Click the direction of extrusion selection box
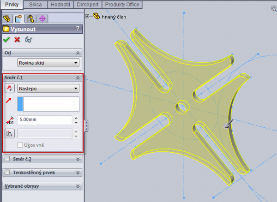This screenshot has width=277, height=202. tap(48, 104)
